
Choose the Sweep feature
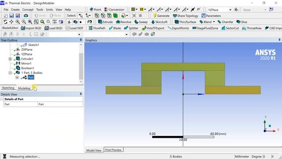coord(141,22)
